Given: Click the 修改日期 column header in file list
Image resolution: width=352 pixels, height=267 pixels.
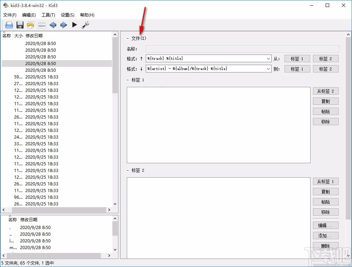Looking at the screenshot, I should [34, 36].
